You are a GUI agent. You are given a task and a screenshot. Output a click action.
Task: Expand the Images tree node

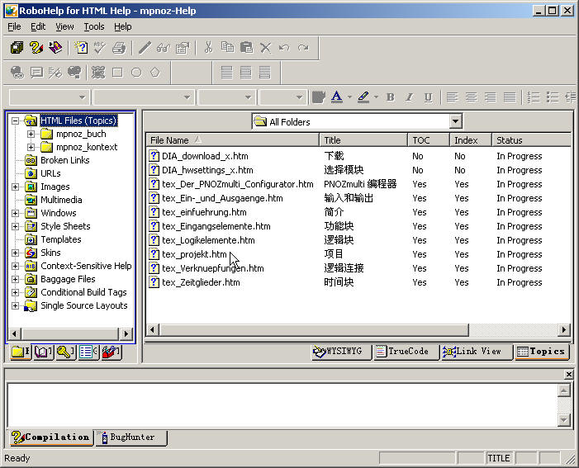tap(15, 187)
